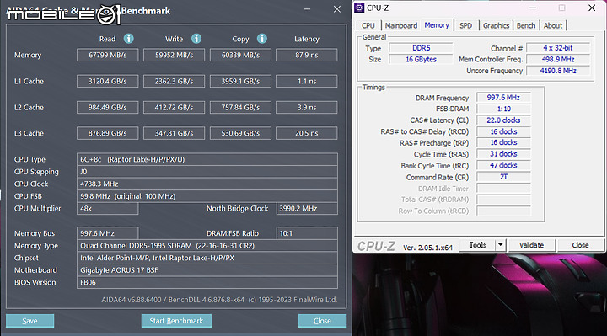Viewport: 607px width, 336px height.
Task: Click CAS# Latency 22.0 clocks value
Action: point(503,120)
